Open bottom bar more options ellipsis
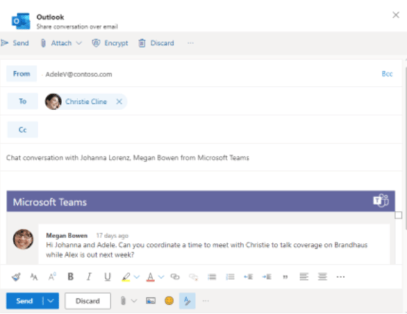 pos(206,301)
